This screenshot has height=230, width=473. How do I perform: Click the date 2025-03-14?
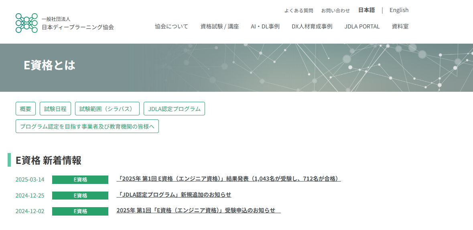tap(30, 180)
